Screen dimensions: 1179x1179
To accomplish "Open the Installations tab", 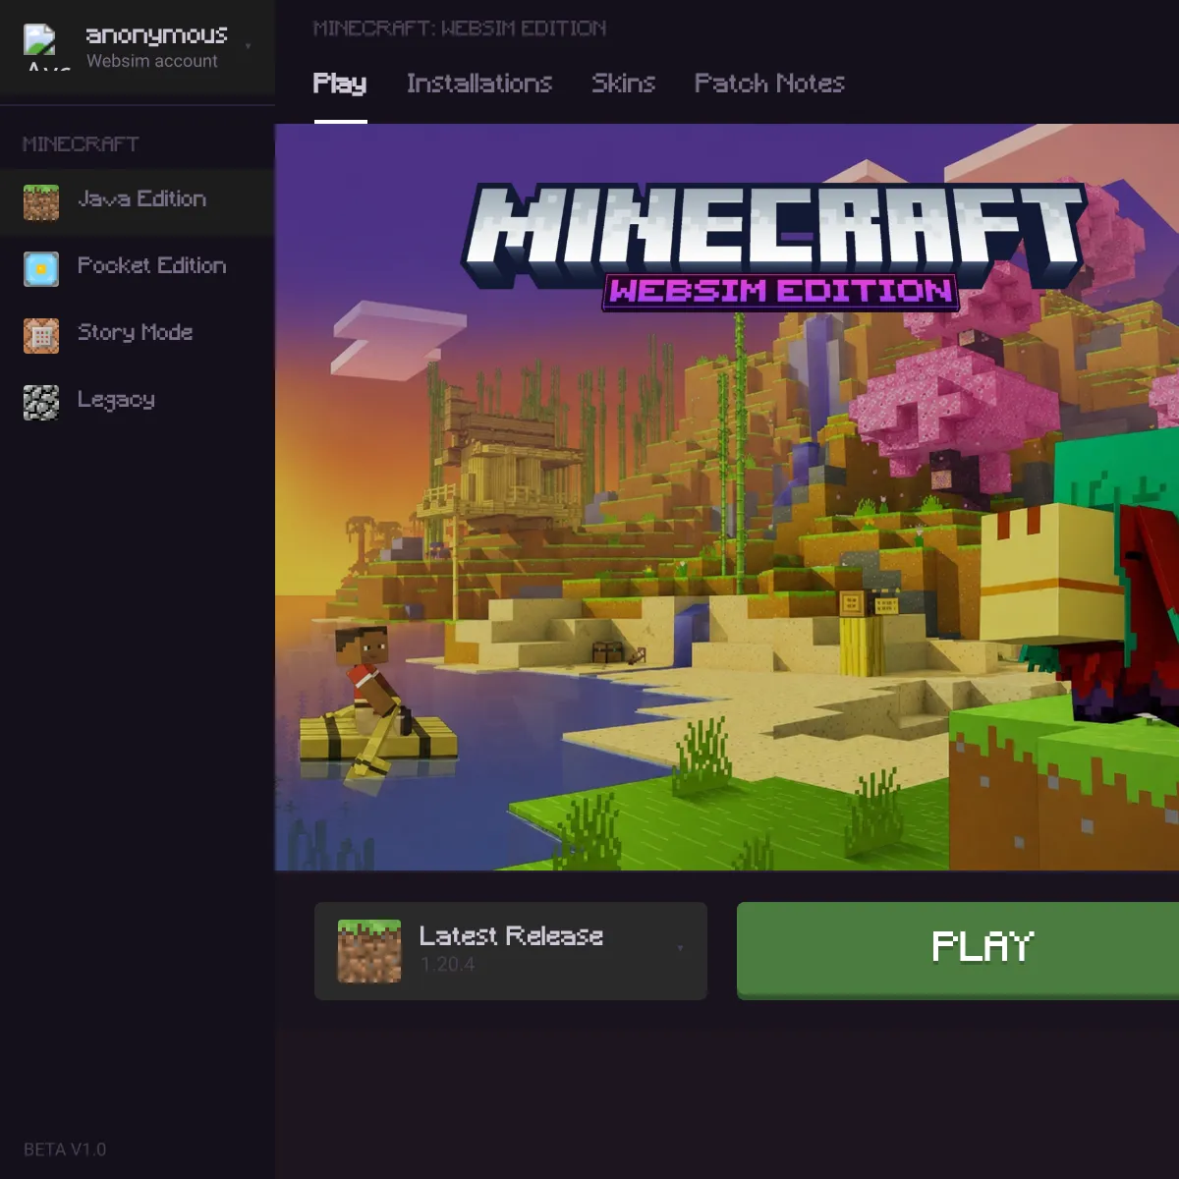I will click(479, 84).
